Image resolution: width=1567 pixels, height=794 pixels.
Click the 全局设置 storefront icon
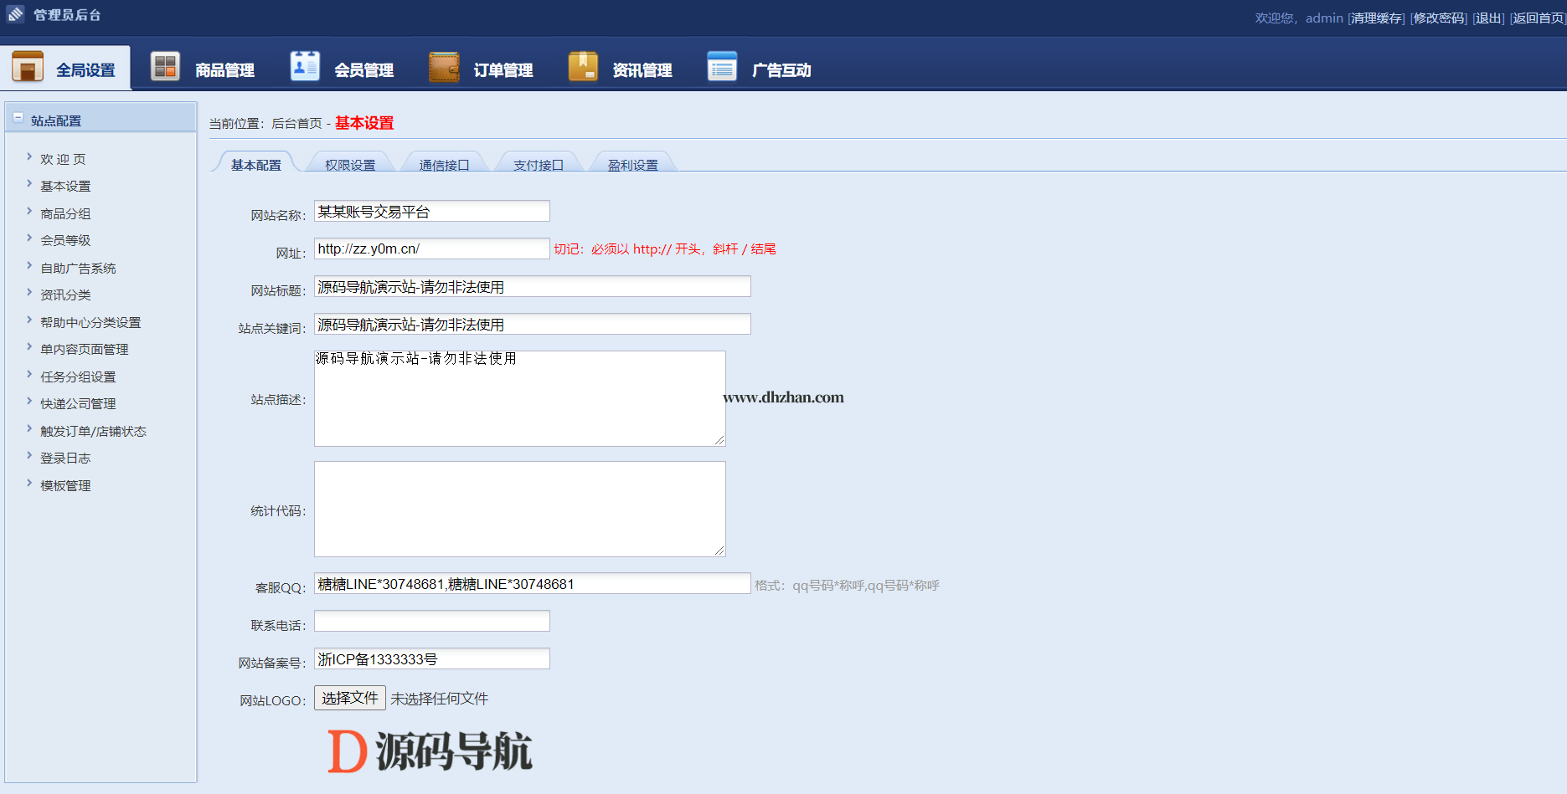click(x=28, y=67)
